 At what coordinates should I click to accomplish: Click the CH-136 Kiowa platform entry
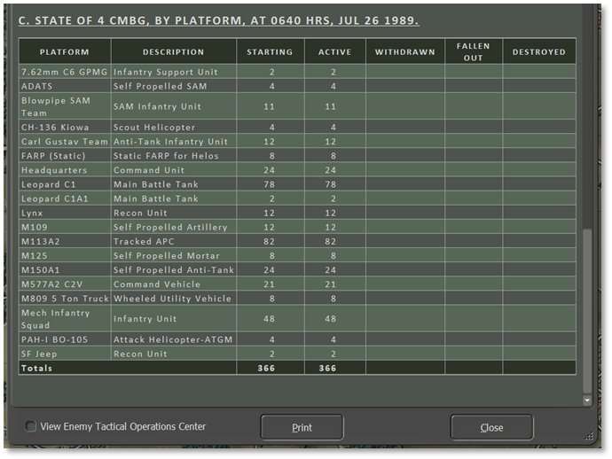(55, 127)
